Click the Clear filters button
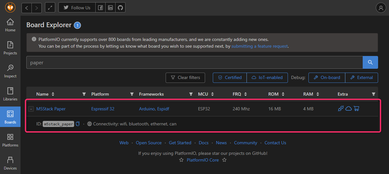 [185, 78]
